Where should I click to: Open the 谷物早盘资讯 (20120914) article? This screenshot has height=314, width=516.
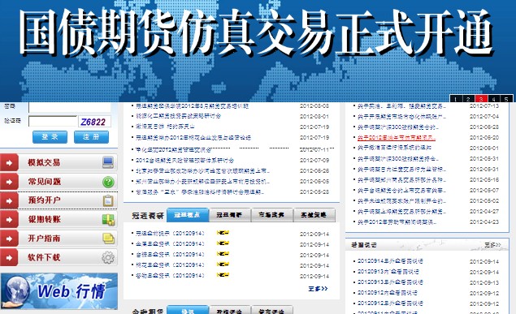(x=170, y=275)
